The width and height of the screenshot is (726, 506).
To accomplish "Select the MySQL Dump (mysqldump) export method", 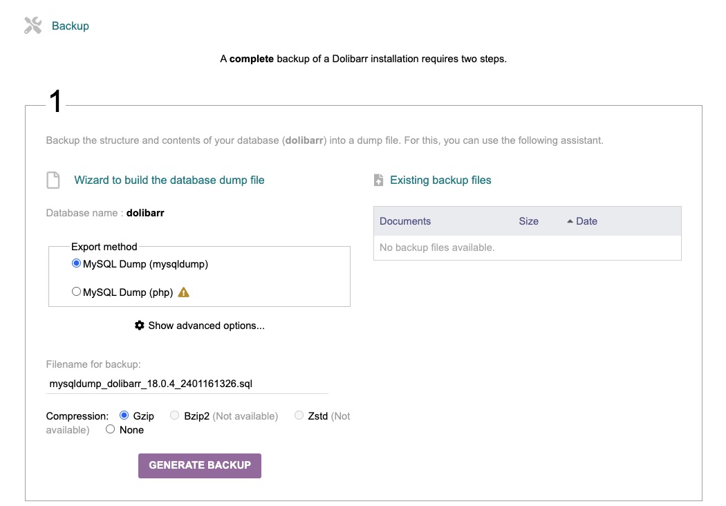I will point(76,263).
